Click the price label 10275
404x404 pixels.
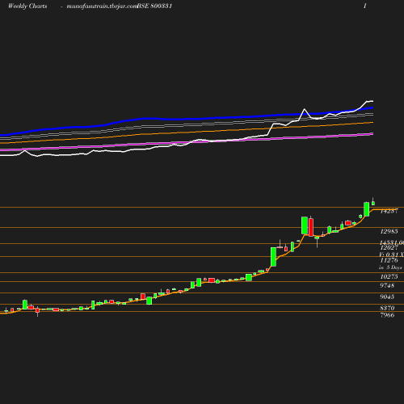pos(389,276)
